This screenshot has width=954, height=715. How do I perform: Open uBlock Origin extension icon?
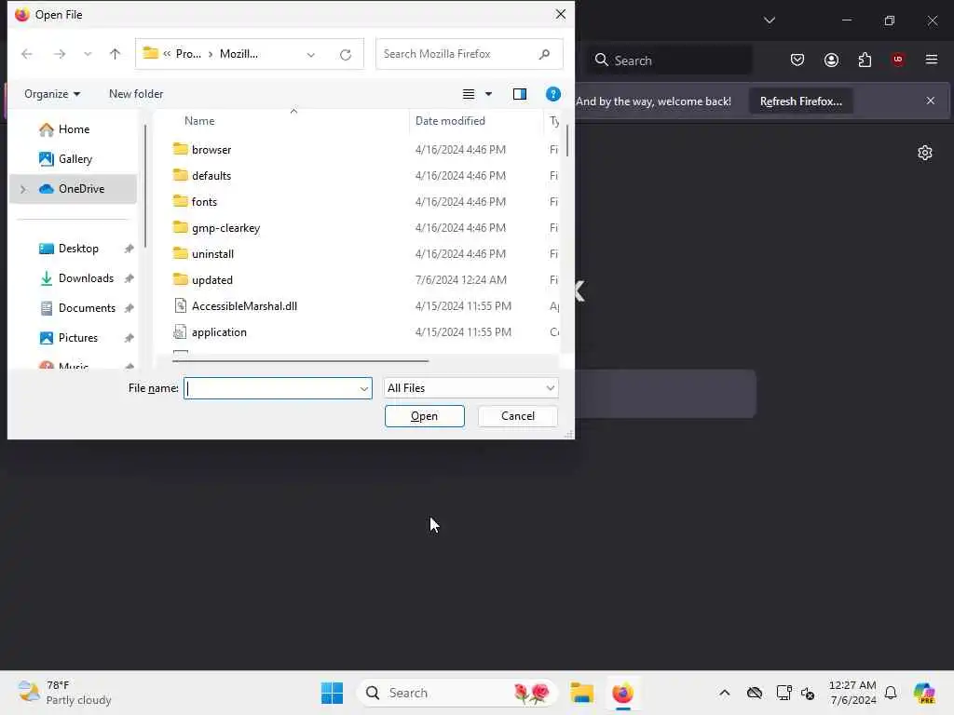[898, 59]
